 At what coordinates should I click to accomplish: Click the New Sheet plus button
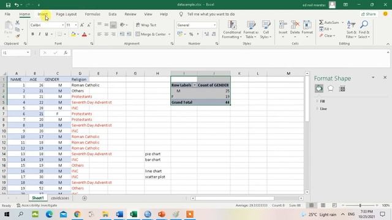85,198
